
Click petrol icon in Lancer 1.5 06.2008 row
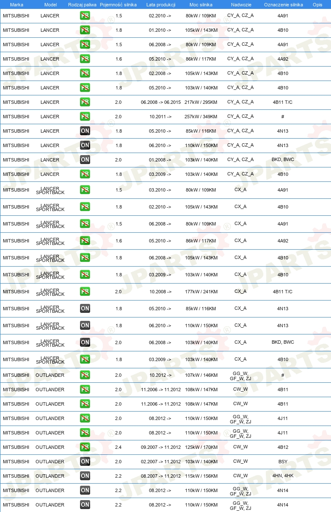pos(85,45)
